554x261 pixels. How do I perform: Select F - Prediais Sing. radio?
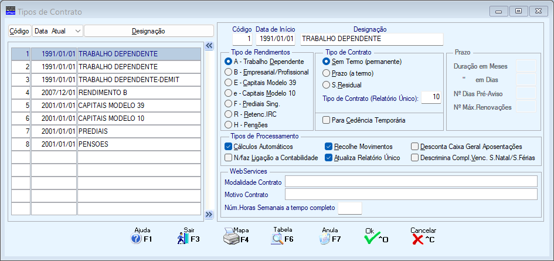coord(228,104)
